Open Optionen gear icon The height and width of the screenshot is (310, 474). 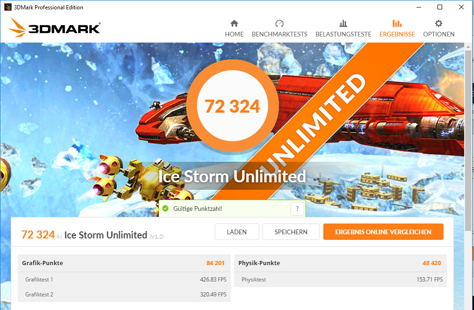438,23
